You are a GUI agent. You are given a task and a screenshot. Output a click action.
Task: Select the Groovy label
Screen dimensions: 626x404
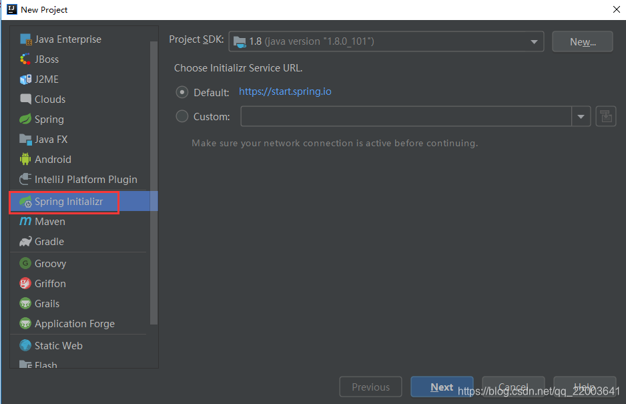pos(50,264)
